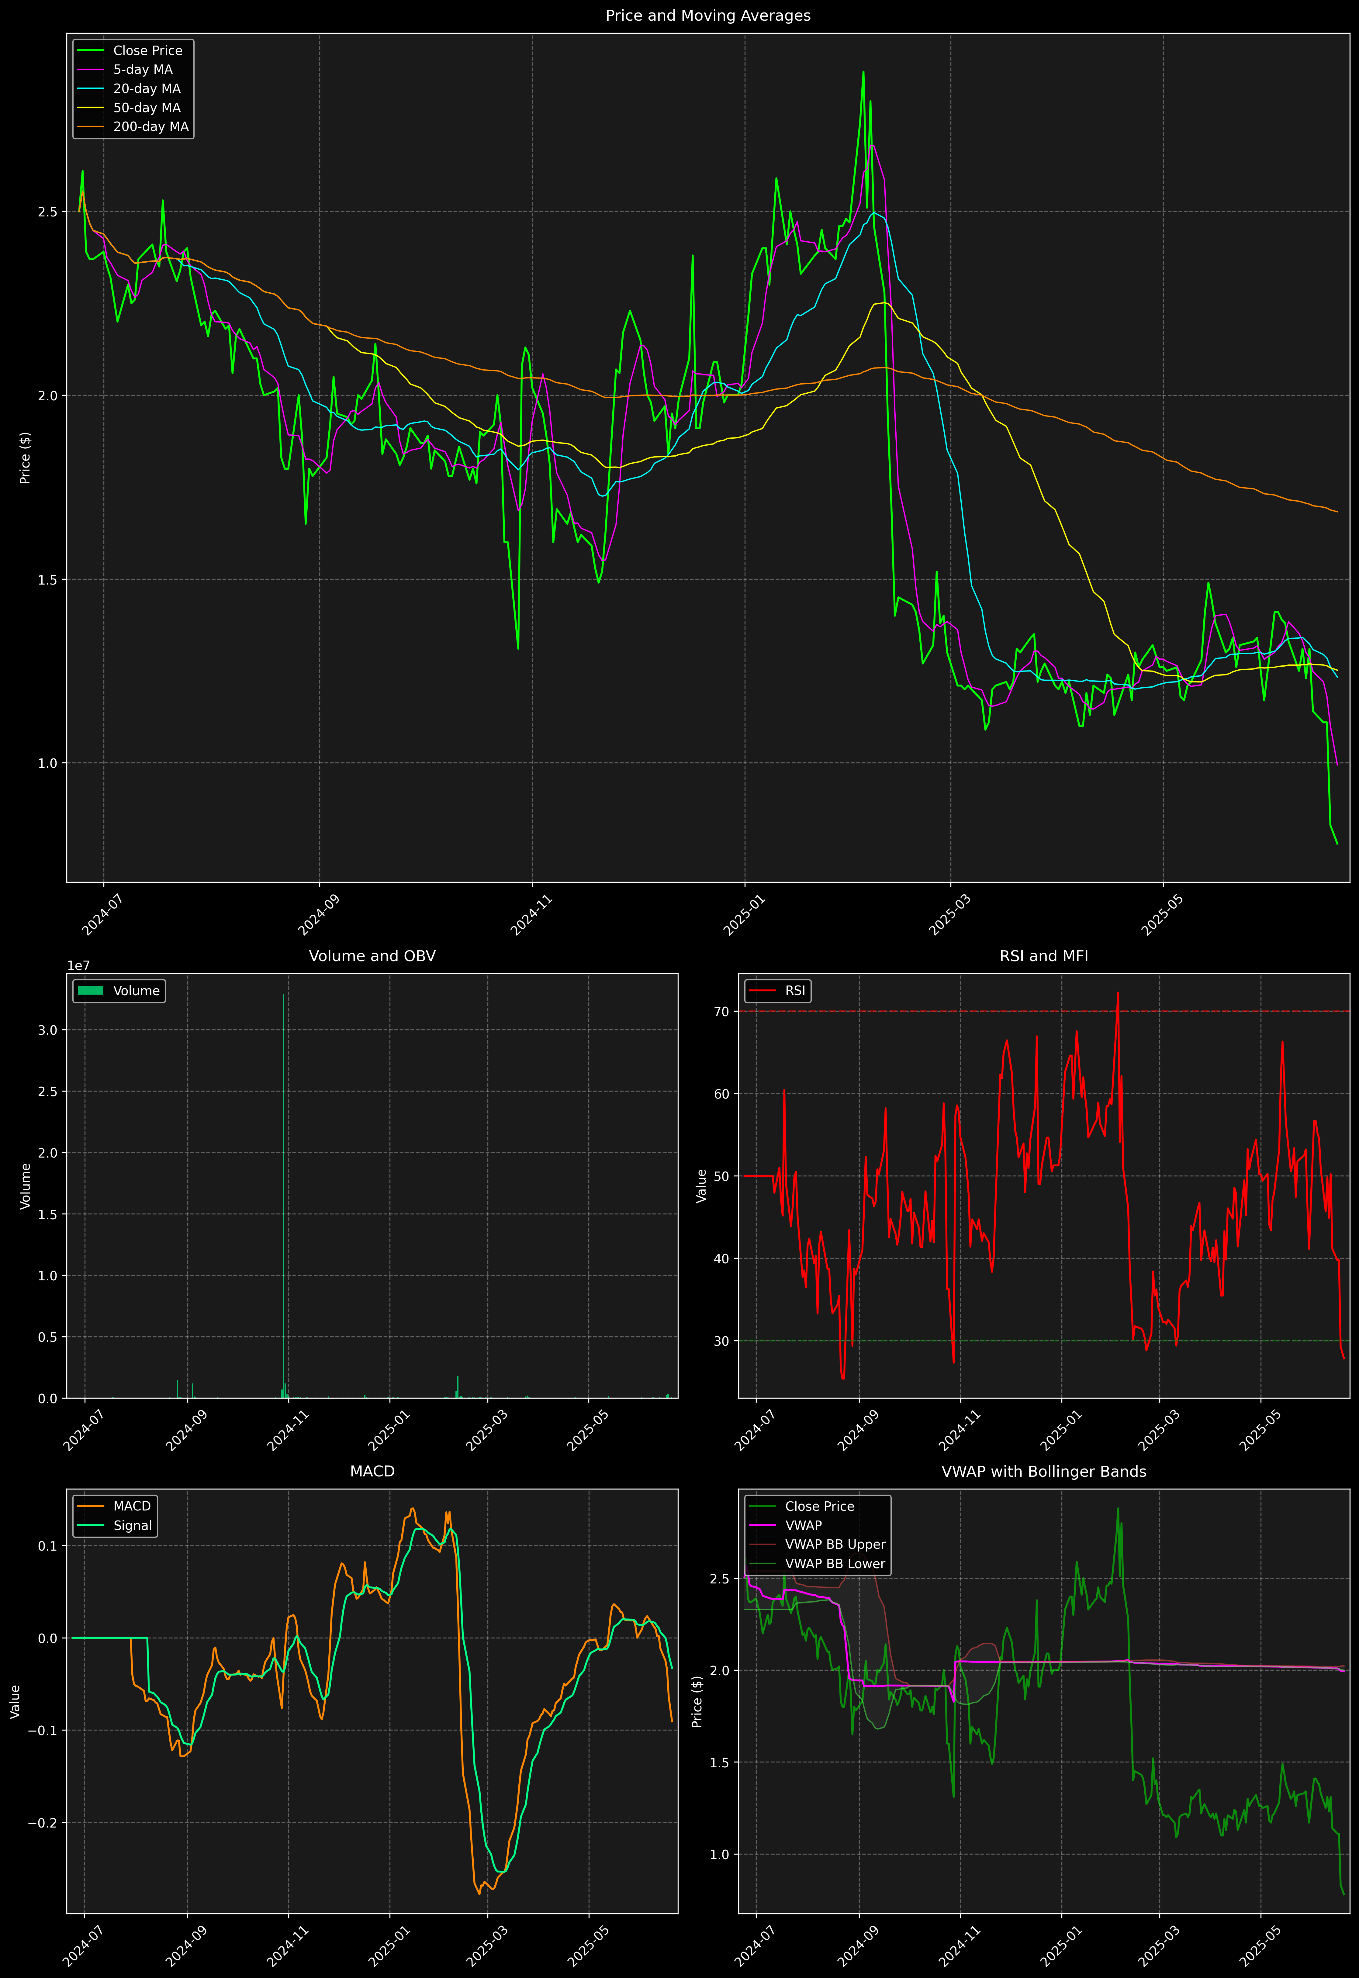Click the "Price and Moving Averages" chart title
1359x1978 pixels.
pyautogui.click(x=707, y=15)
